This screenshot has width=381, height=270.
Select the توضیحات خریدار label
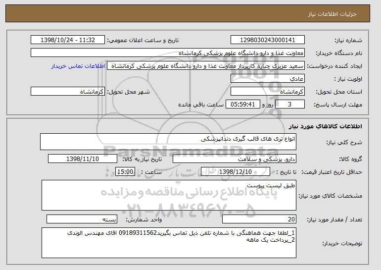(342, 243)
